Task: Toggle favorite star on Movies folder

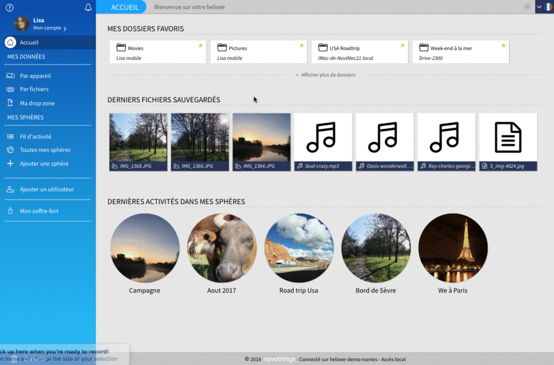Action: pos(201,45)
